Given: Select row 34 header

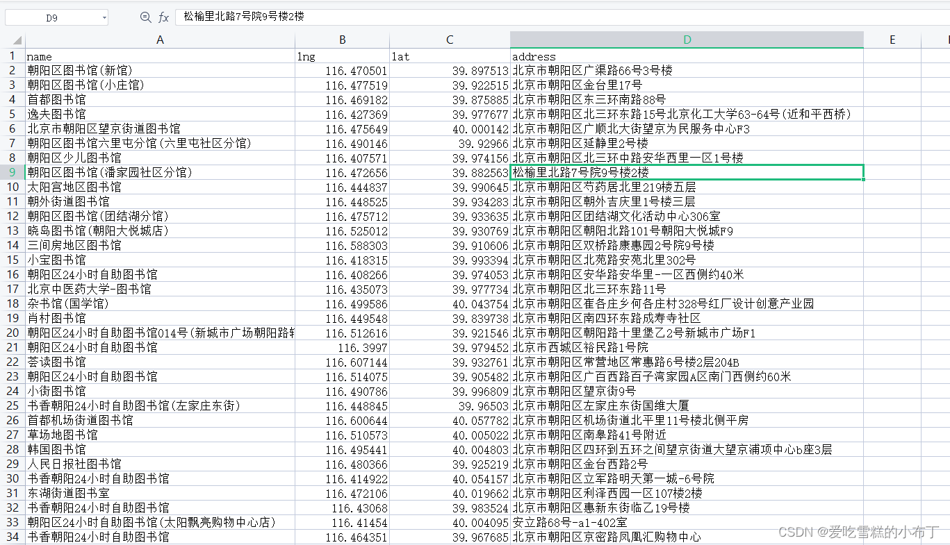Looking at the screenshot, I should tap(13, 537).
